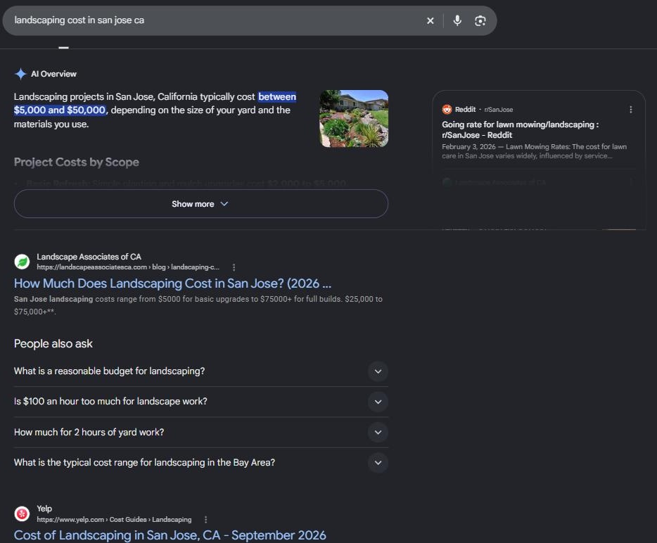
Task: Click the Yelp favicon icon
Action: click(22, 513)
